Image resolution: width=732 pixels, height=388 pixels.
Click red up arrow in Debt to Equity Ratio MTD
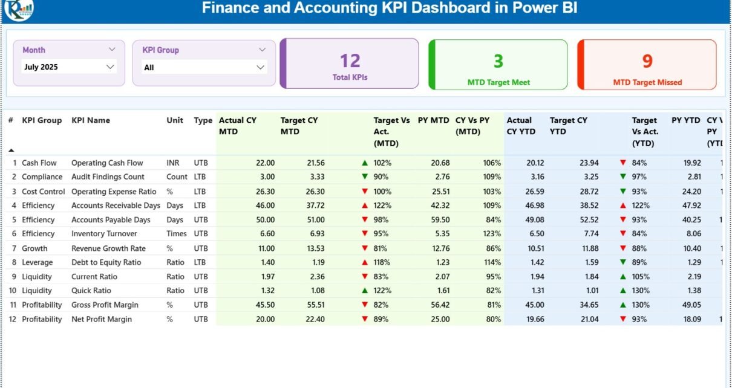click(x=364, y=262)
